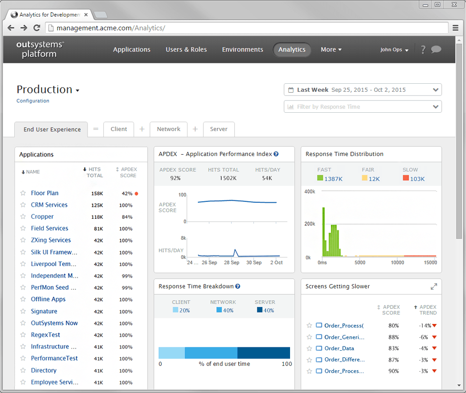Reload the page with refresh icon
The image size is (466, 393).
(x=37, y=28)
